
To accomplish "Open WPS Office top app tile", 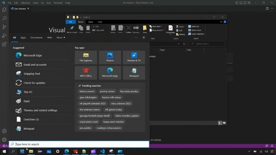I will (x=86, y=73).
